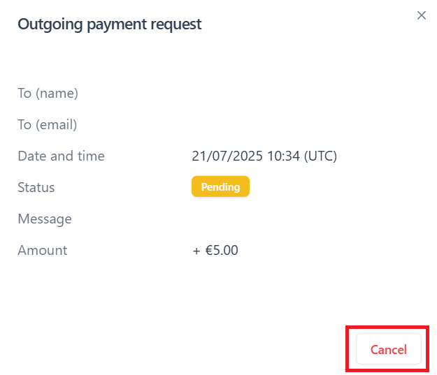Click the Amount row label

(x=43, y=250)
